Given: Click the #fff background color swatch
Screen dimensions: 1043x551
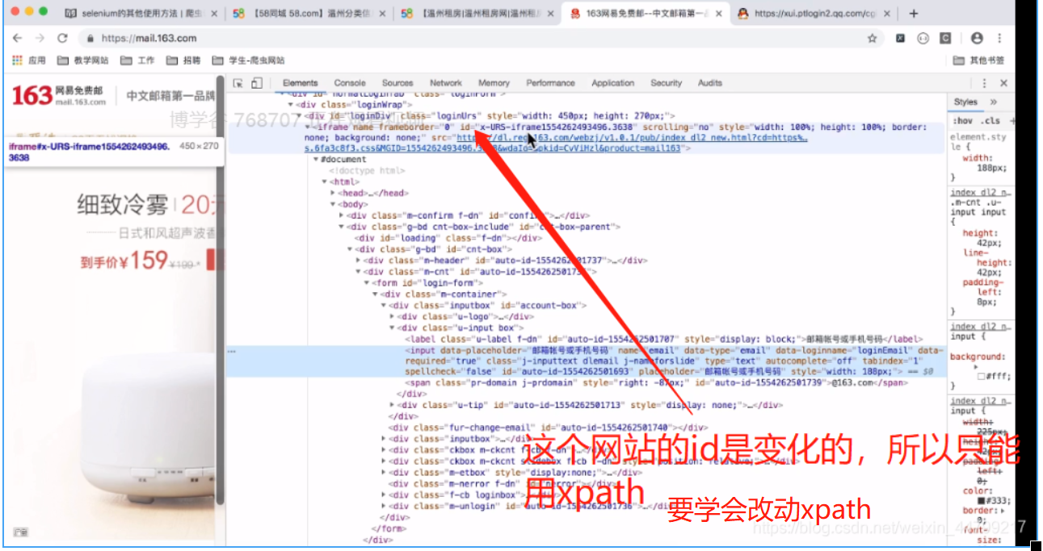Looking at the screenshot, I should (981, 376).
